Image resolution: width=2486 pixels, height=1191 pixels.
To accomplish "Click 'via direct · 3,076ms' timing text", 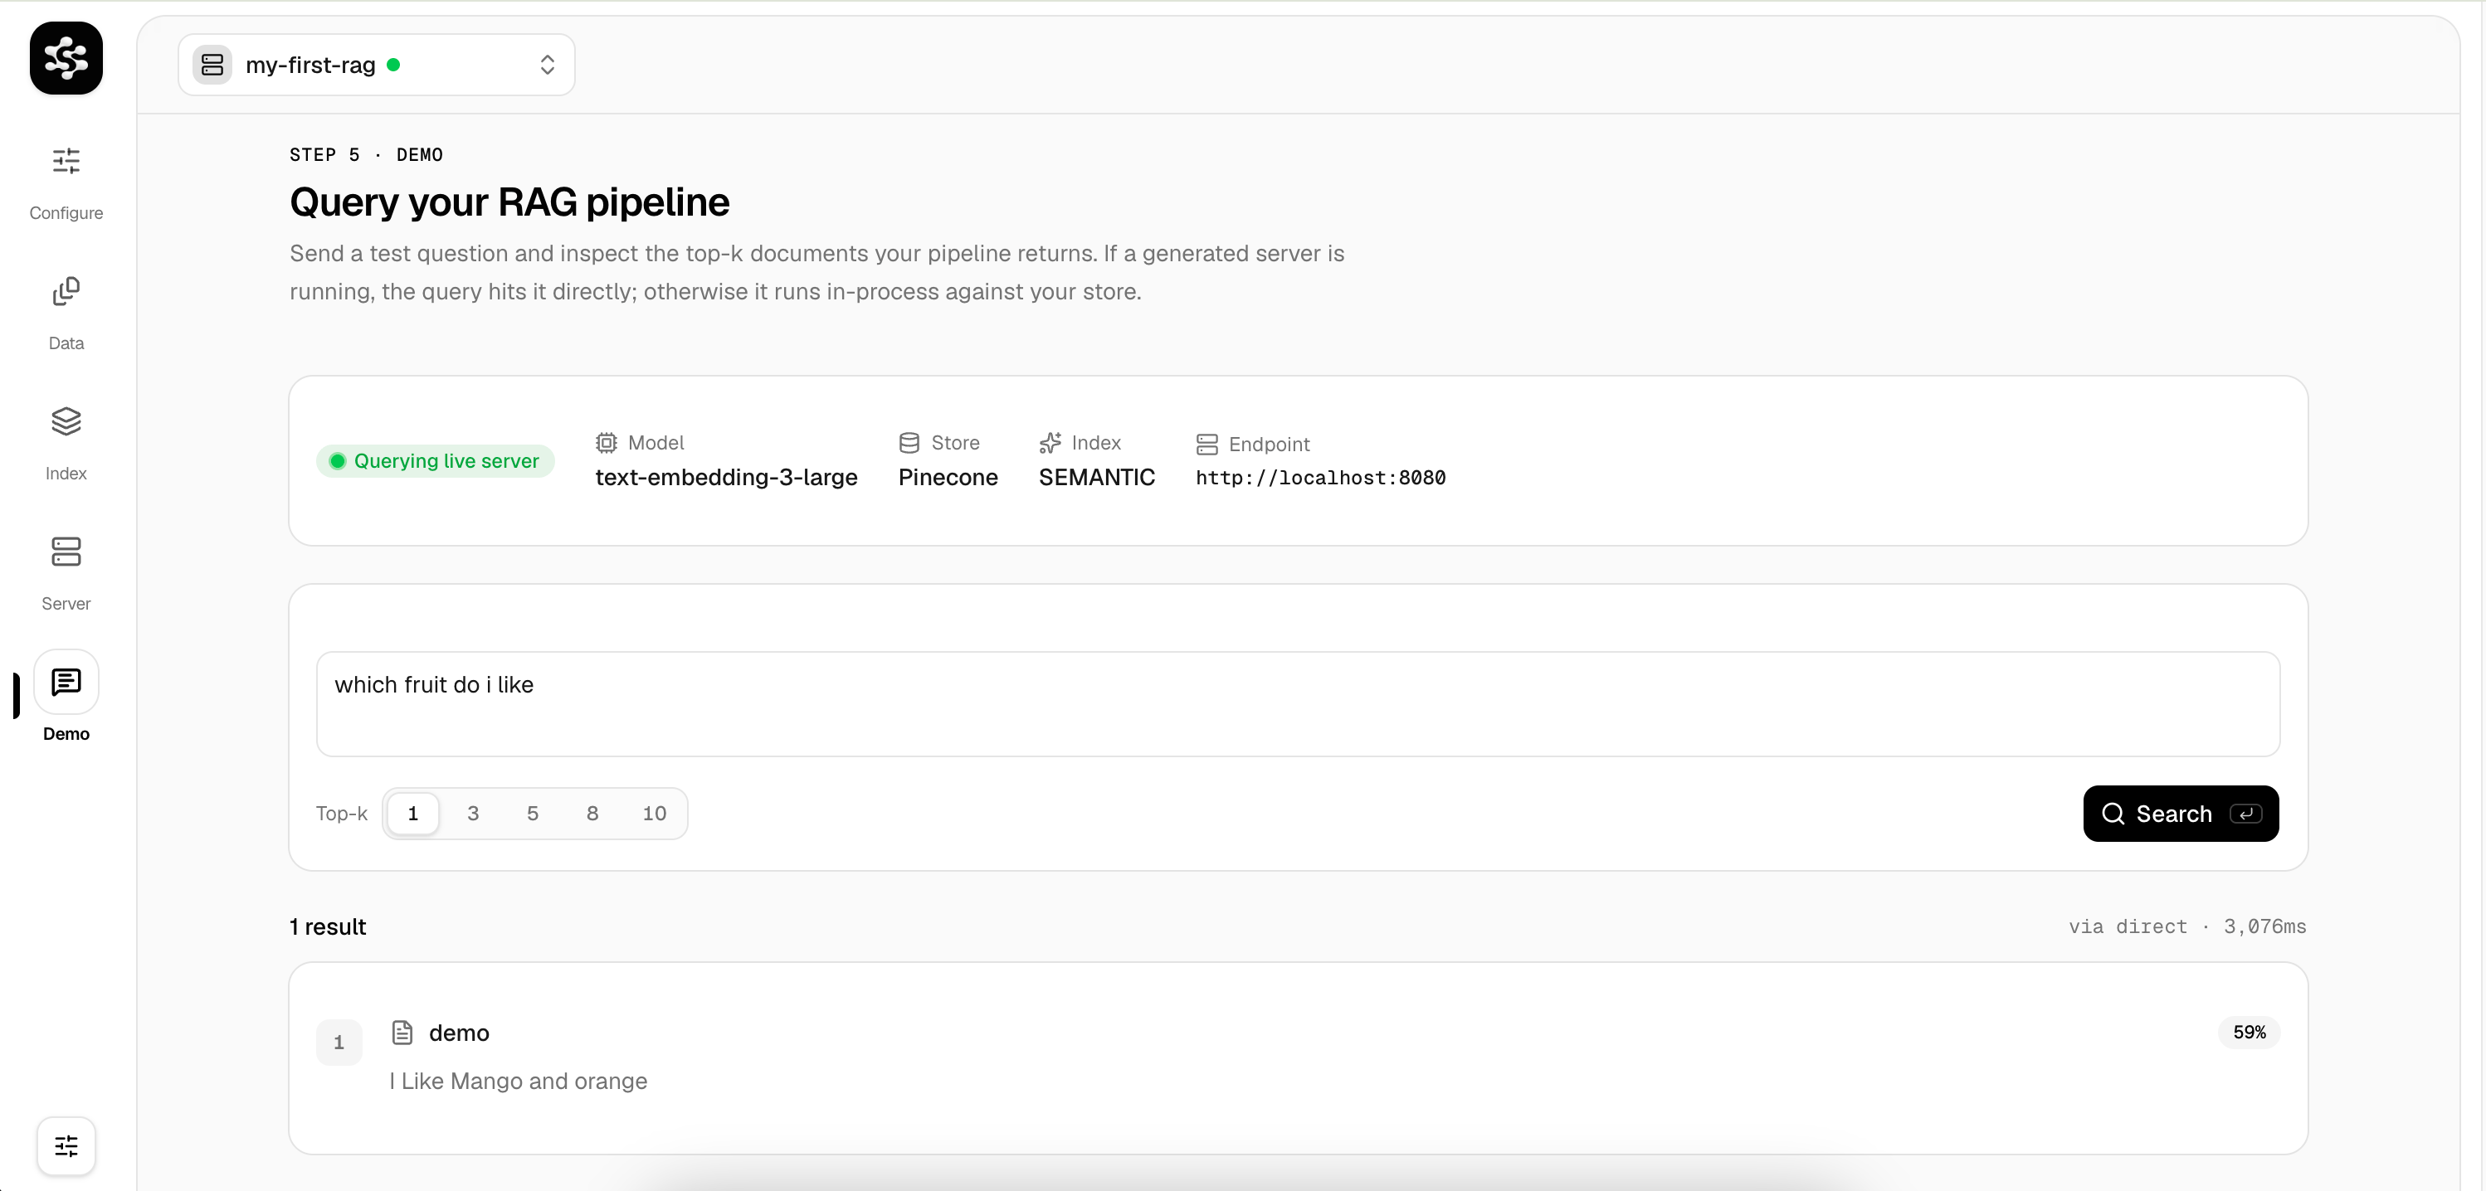I will coord(2186,926).
